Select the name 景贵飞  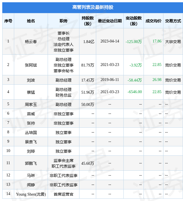(31, 142)
